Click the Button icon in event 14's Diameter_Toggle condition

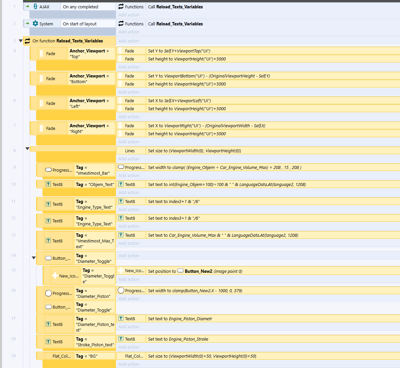(x=48, y=258)
